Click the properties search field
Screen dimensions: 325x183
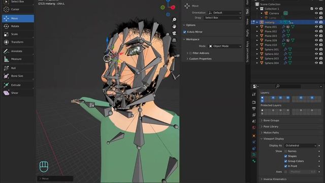[x=288, y=86]
